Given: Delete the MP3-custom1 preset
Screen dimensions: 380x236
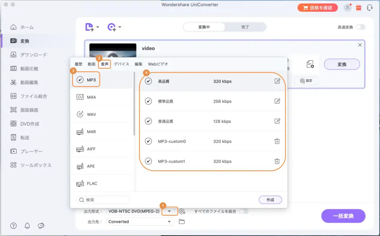Looking at the screenshot, I should pos(277,161).
